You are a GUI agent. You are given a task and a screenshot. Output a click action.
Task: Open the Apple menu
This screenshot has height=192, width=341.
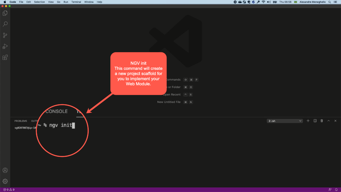pos(5,2)
